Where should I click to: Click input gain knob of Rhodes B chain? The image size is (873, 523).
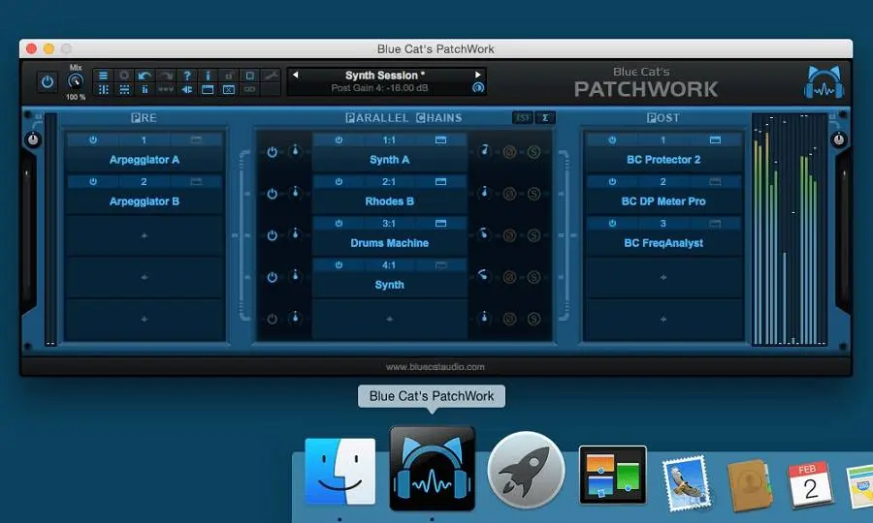(295, 193)
